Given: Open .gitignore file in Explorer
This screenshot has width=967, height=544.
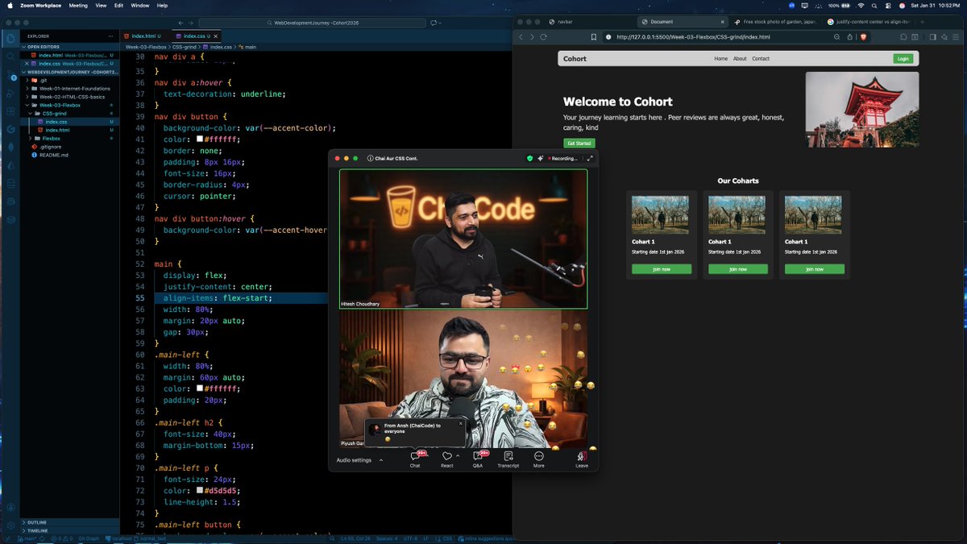Looking at the screenshot, I should point(49,147).
